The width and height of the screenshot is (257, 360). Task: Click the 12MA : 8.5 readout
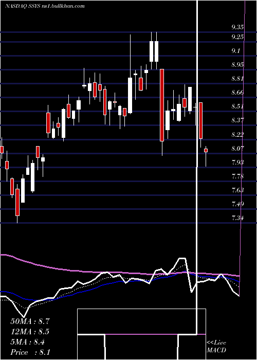(30, 332)
